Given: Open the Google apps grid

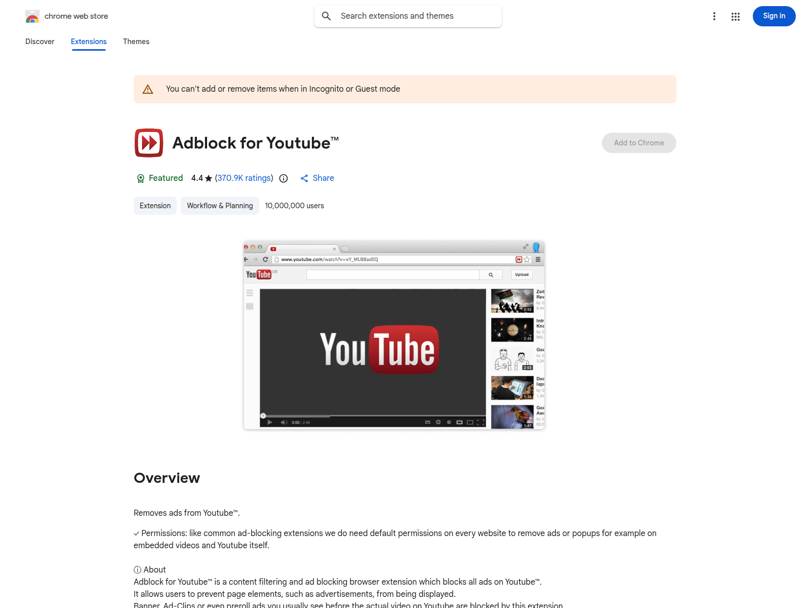Looking at the screenshot, I should tap(735, 16).
